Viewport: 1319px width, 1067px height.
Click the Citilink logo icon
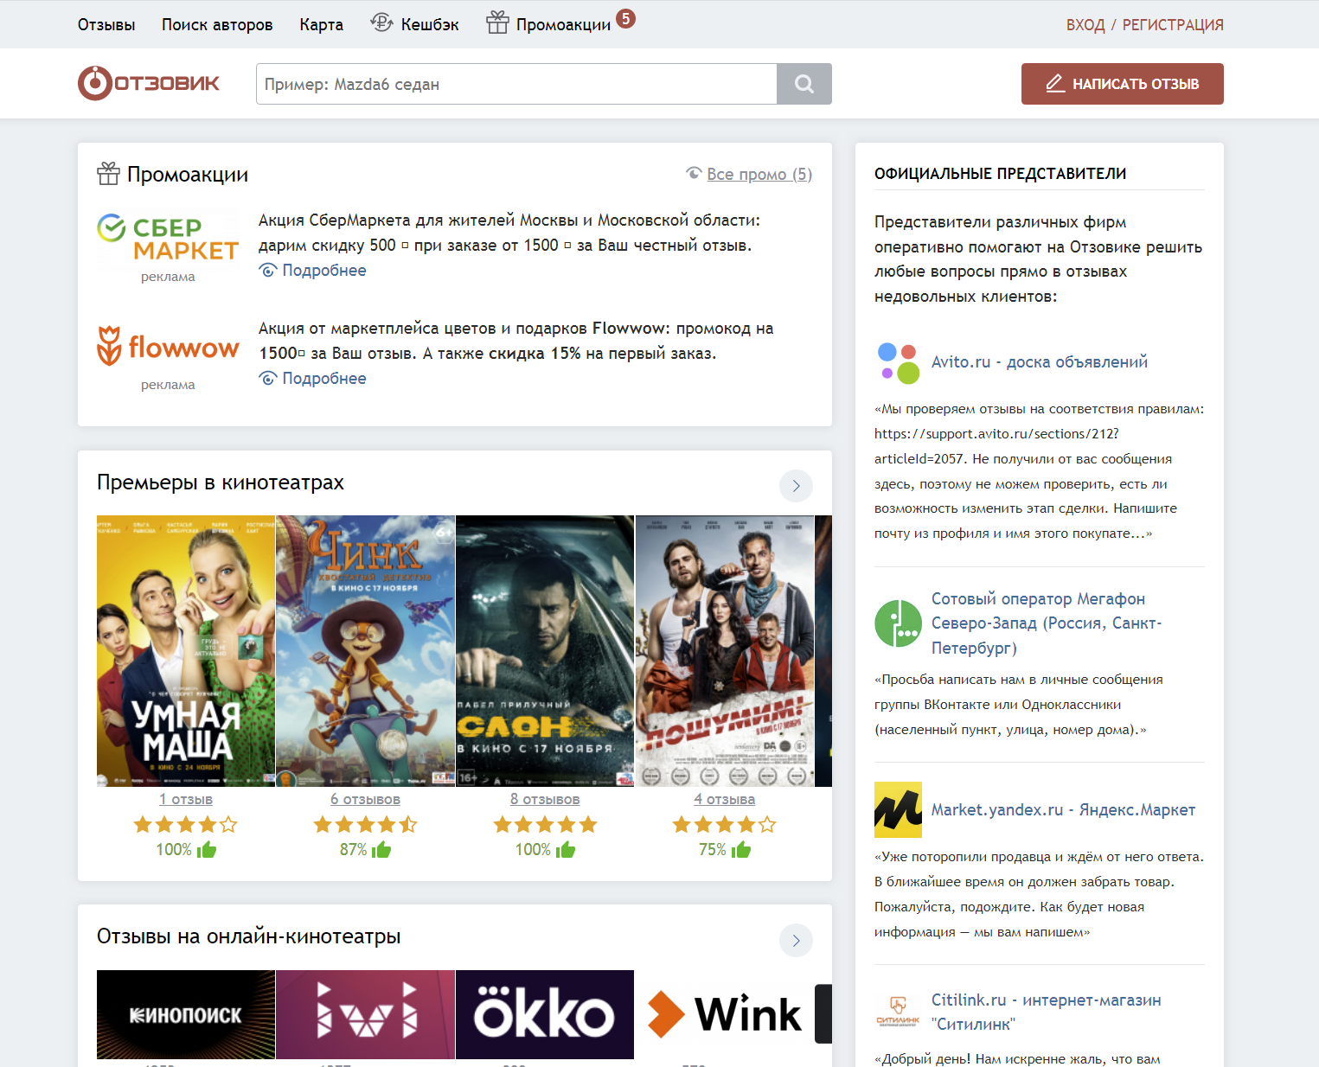point(898,1012)
